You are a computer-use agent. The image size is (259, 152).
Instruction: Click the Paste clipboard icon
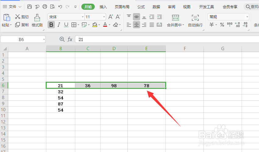click(7, 18)
